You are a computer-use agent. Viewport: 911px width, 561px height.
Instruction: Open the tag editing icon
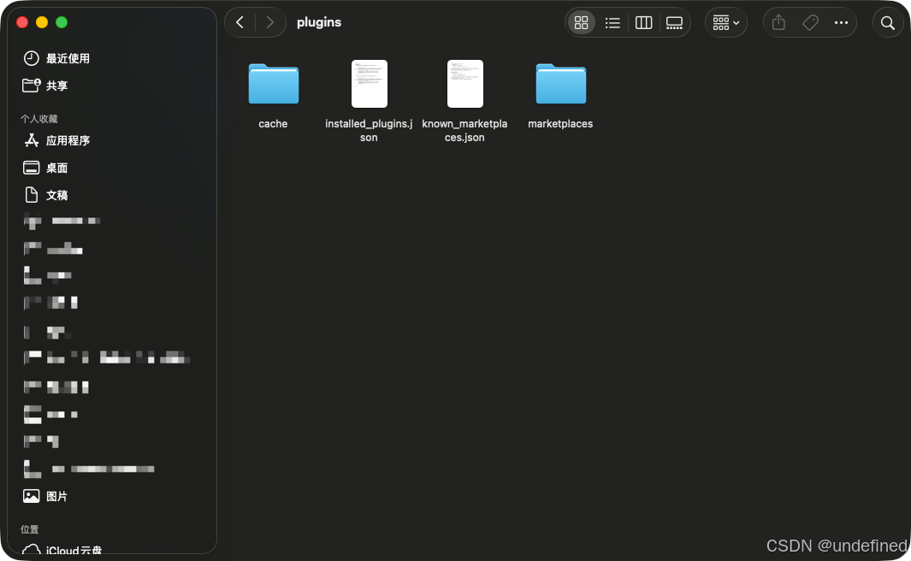click(810, 22)
